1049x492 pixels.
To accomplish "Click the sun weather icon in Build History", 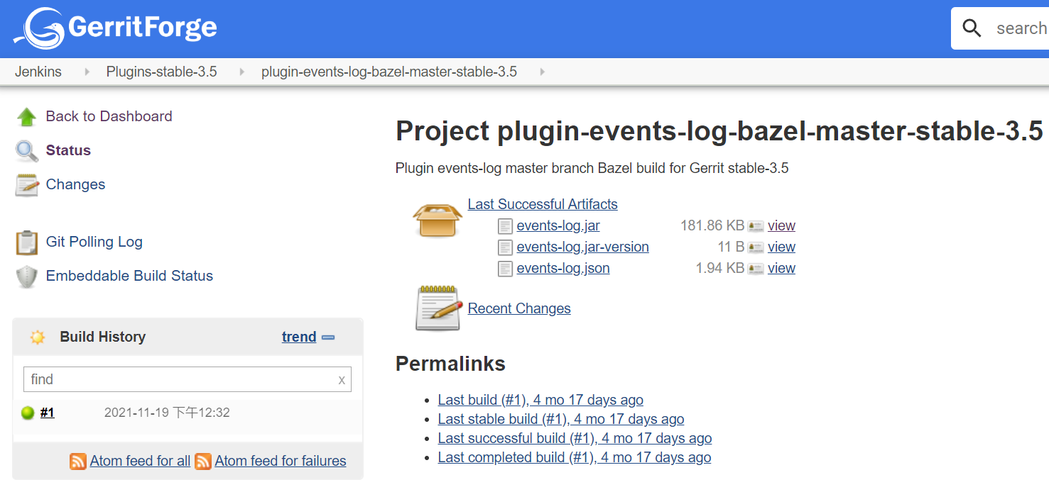I will (38, 337).
